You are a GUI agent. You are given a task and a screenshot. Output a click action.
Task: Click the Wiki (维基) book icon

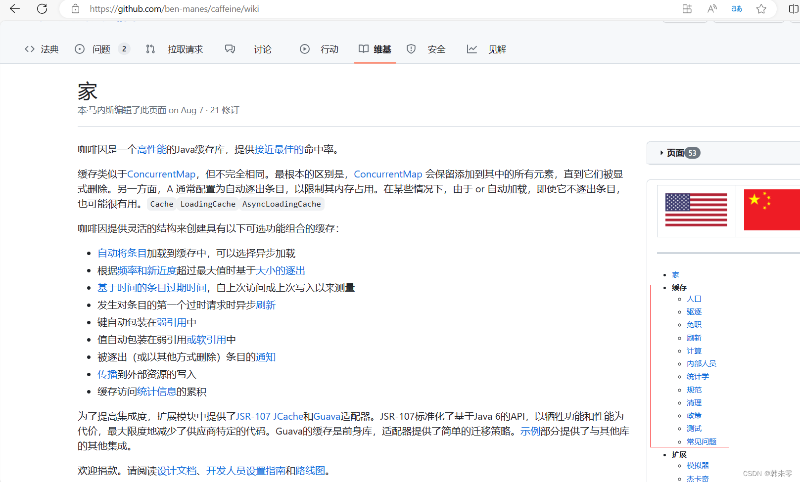click(363, 49)
